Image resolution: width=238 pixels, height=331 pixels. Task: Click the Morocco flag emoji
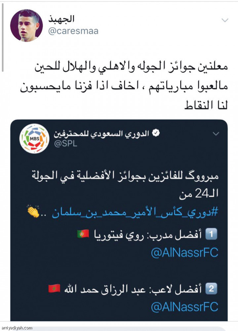(x=54, y=288)
